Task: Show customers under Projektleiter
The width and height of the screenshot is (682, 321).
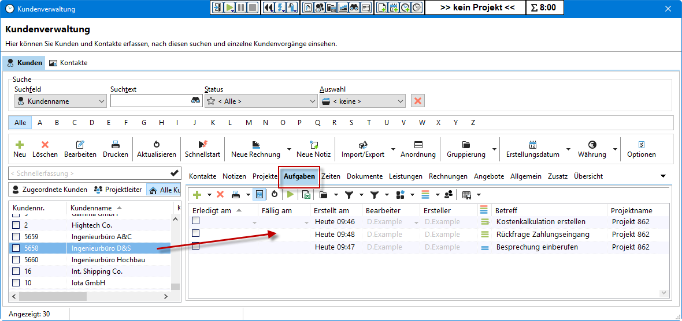Action: pos(118,190)
